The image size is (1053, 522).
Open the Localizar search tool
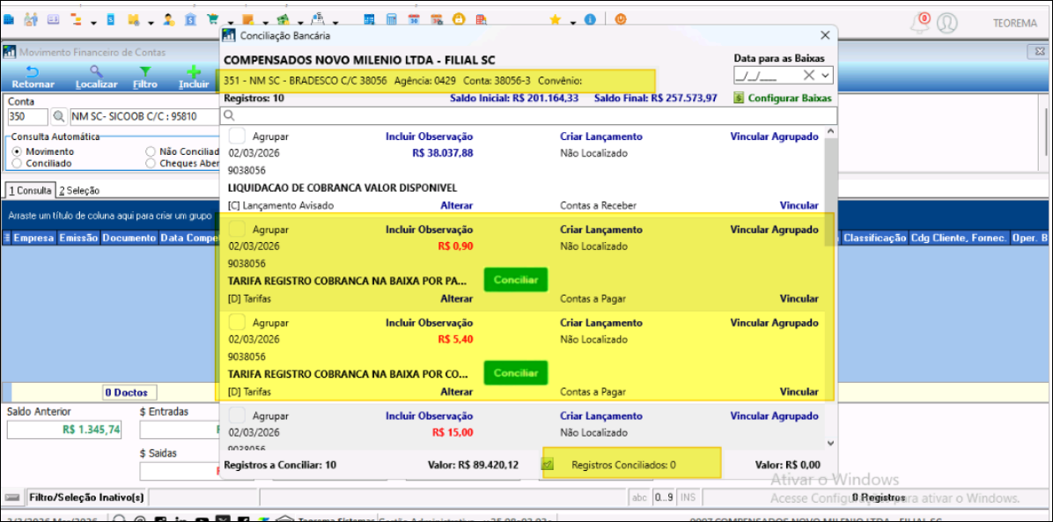click(96, 72)
